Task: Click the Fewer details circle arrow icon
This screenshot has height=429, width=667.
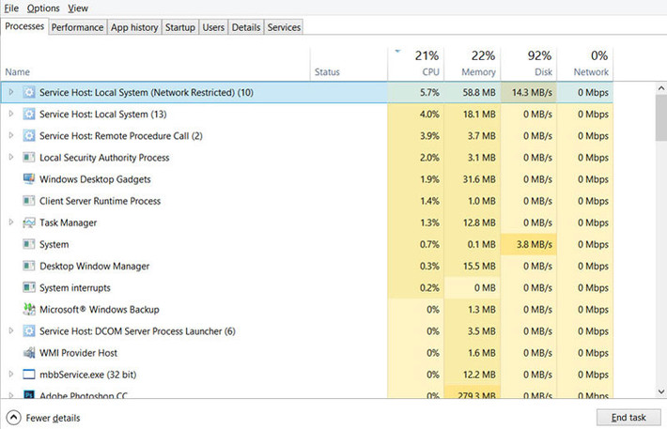Action: coord(13,418)
